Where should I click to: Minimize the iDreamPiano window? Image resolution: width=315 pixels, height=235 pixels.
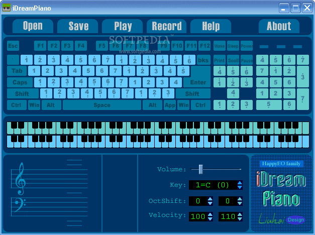(284, 8)
